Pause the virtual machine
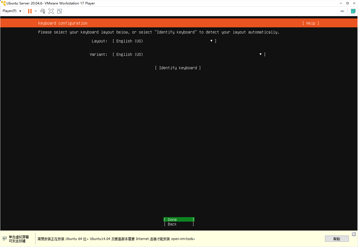Screen dimensions: 358x247 (x=30, y=11)
